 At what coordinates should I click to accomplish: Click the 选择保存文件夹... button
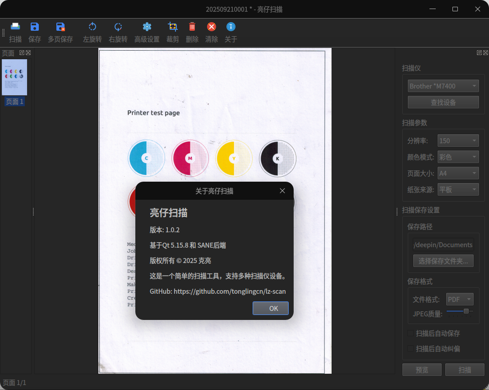[443, 261]
